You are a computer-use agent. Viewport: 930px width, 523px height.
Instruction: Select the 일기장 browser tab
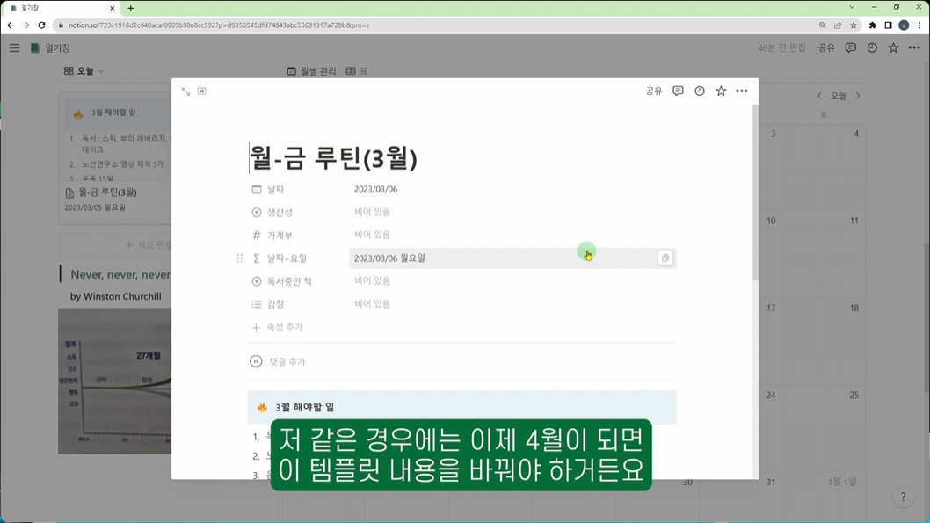(59, 8)
